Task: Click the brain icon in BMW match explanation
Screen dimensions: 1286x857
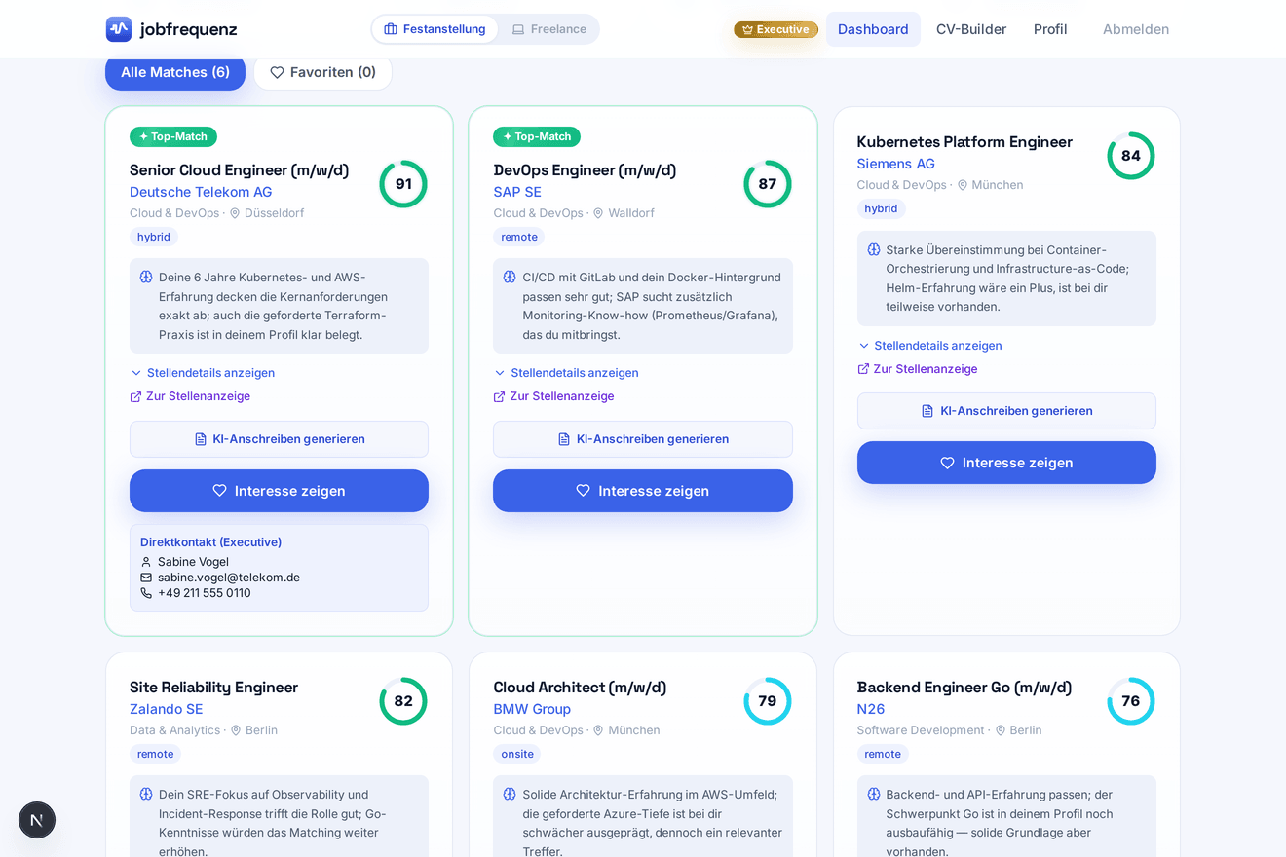Action: click(x=510, y=794)
